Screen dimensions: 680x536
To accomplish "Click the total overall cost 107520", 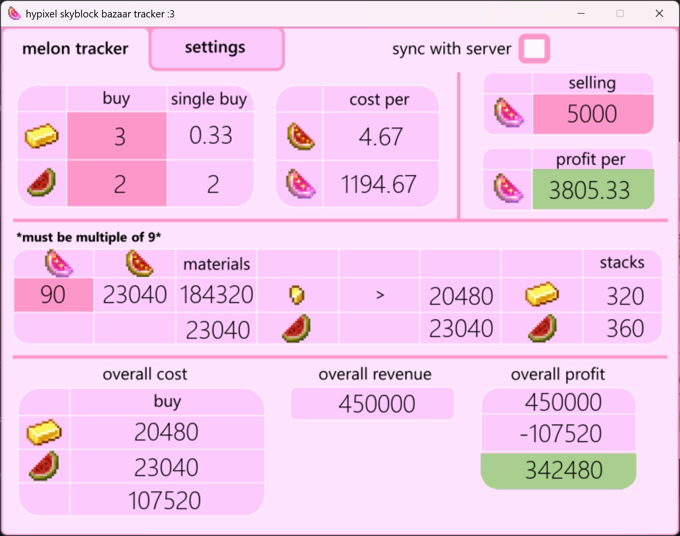I will click(x=165, y=501).
